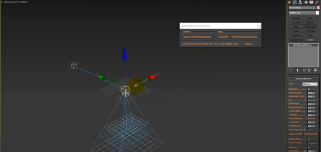Open the Utilities hammer panel tab

317,2
